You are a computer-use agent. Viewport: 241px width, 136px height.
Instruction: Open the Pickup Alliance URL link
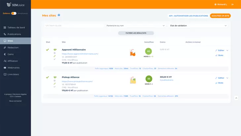(x=77, y=81)
